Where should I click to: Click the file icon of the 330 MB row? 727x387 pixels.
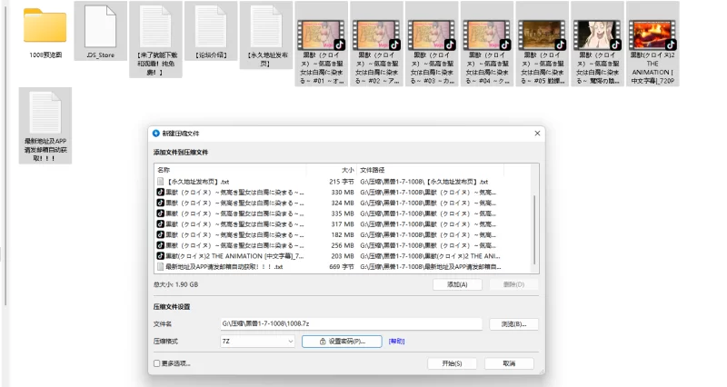(x=161, y=193)
